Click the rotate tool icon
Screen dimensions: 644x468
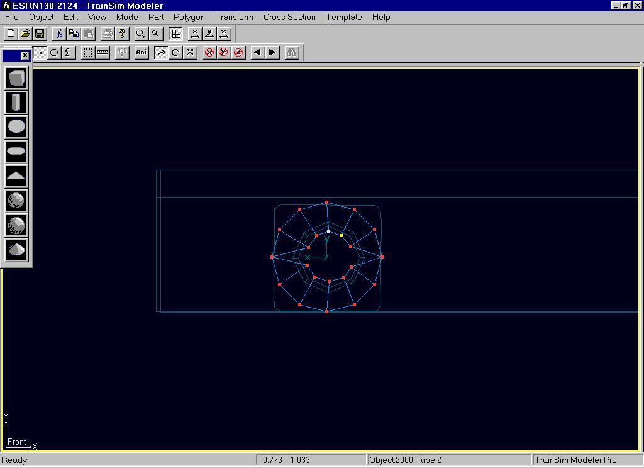(175, 52)
